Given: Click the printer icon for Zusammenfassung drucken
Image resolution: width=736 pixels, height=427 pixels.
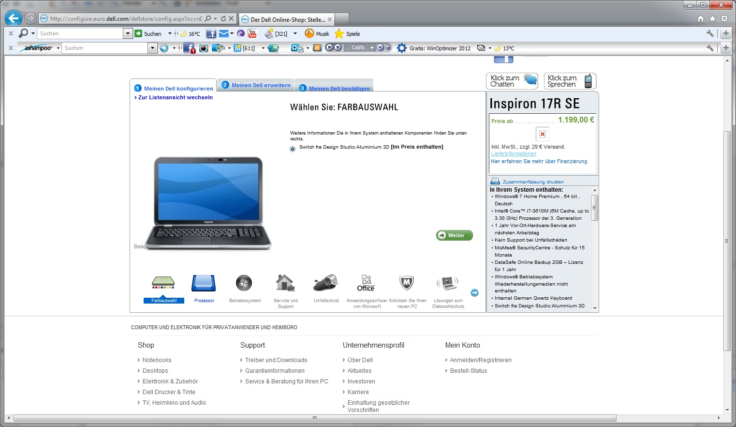Looking at the screenshot, I should [x=495, y=182].
